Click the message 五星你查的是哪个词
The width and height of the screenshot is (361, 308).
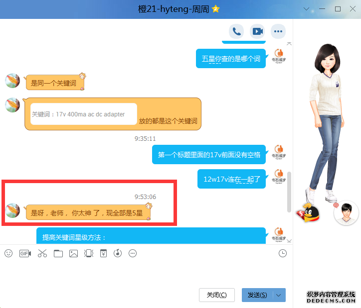(231, 59)
